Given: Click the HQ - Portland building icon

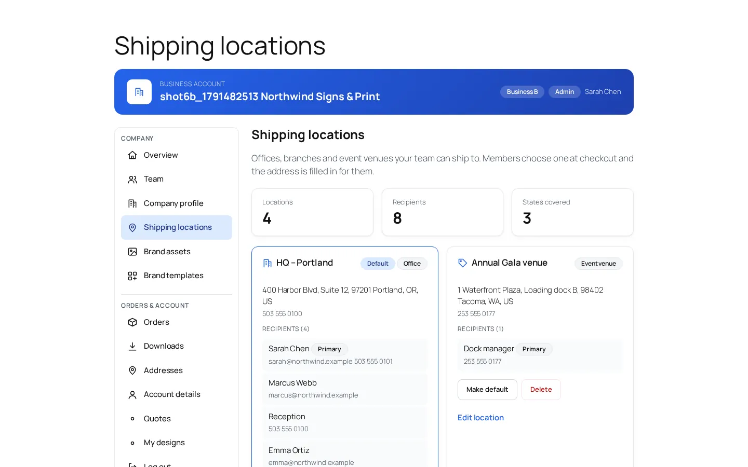Looking at the screenshot, I should tap(268, 263).
